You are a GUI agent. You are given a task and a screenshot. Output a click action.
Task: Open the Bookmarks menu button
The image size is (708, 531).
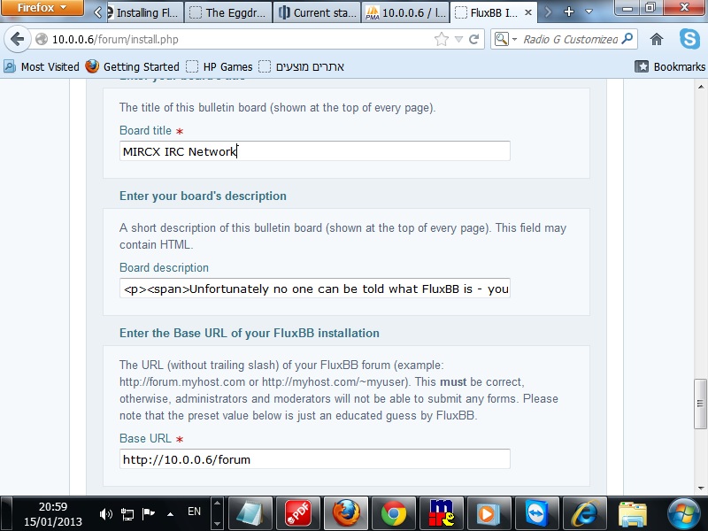pos(670,67)
